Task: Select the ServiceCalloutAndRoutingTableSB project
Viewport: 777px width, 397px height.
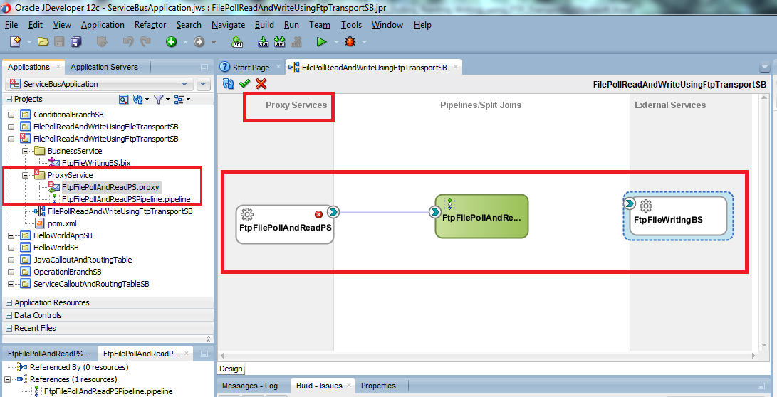Action: (91, 284)
